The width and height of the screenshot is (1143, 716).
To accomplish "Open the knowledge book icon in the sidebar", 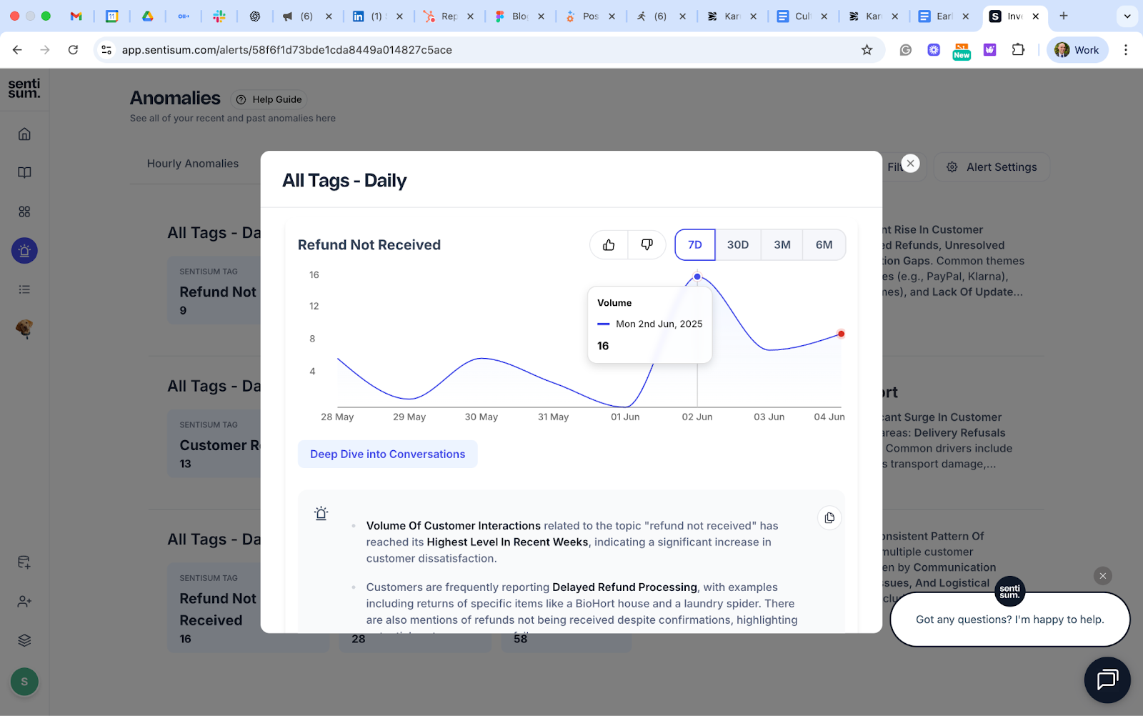I will [x=24, y=172].
